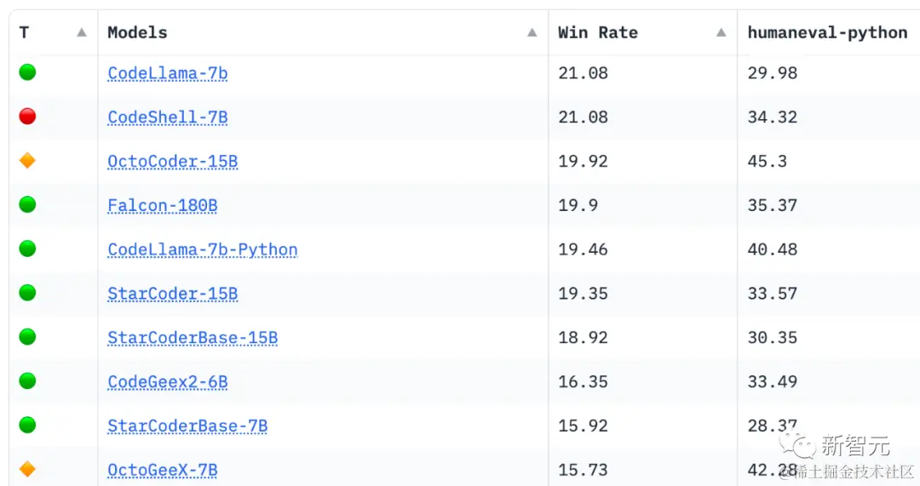Open the Falcon-180B model link
Viewport: 920px width, 486px height.
(163, 205)
